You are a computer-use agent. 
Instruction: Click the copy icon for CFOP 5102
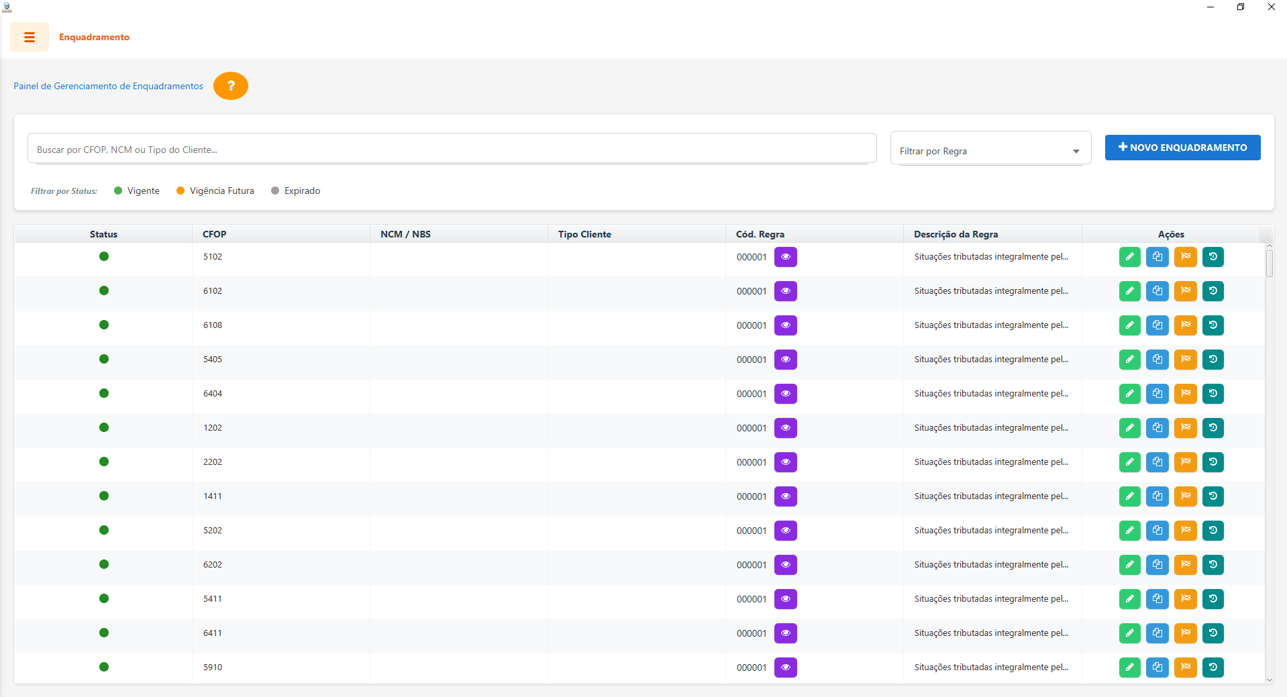tap(1157, 257)
